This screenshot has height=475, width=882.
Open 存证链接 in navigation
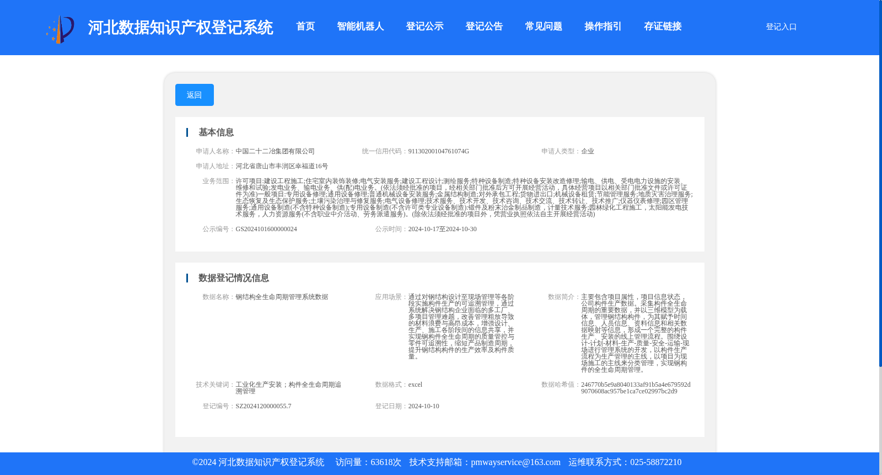663,26
